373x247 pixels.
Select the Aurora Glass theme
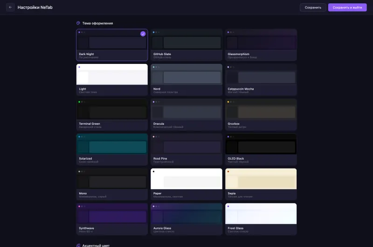pyautogui.click(x=186, y=219)
